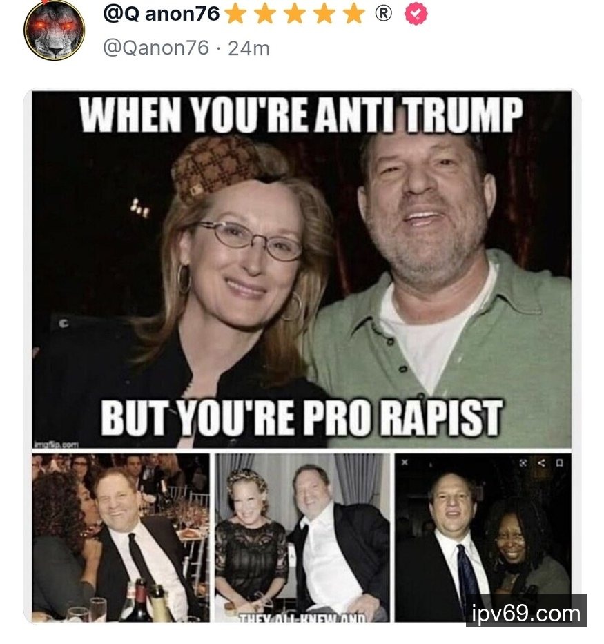Click the X icon in the bottom-right photo

click(x=405, y=463)
